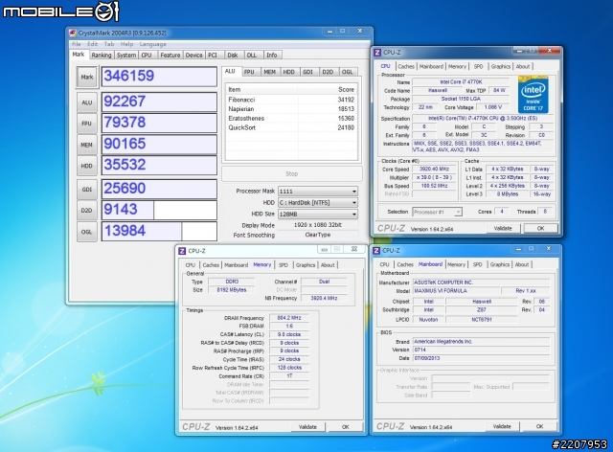The height and width of the screenshot is (452, 613).
Task: Open the Edit menu in CrystalMark
Action: [x=92, y=44]
